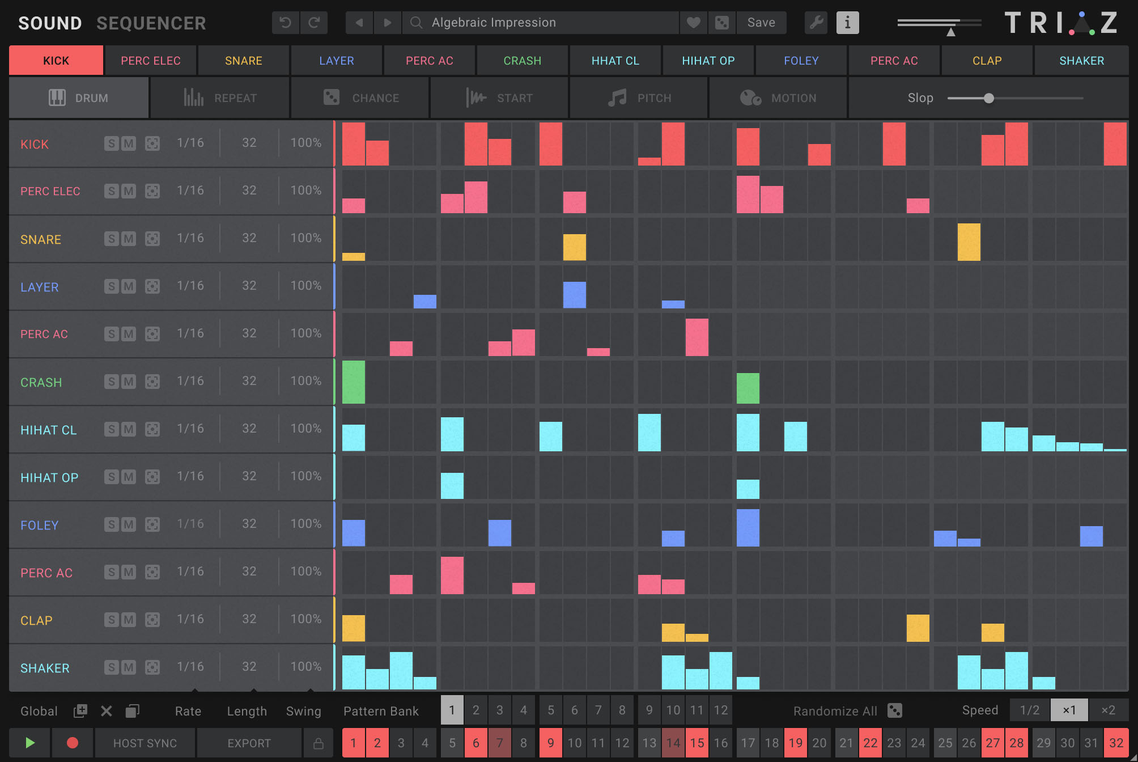This screenshot has width=1138, height=762.
Task: Open the settings wrench panel
Action: click(816, 23)
